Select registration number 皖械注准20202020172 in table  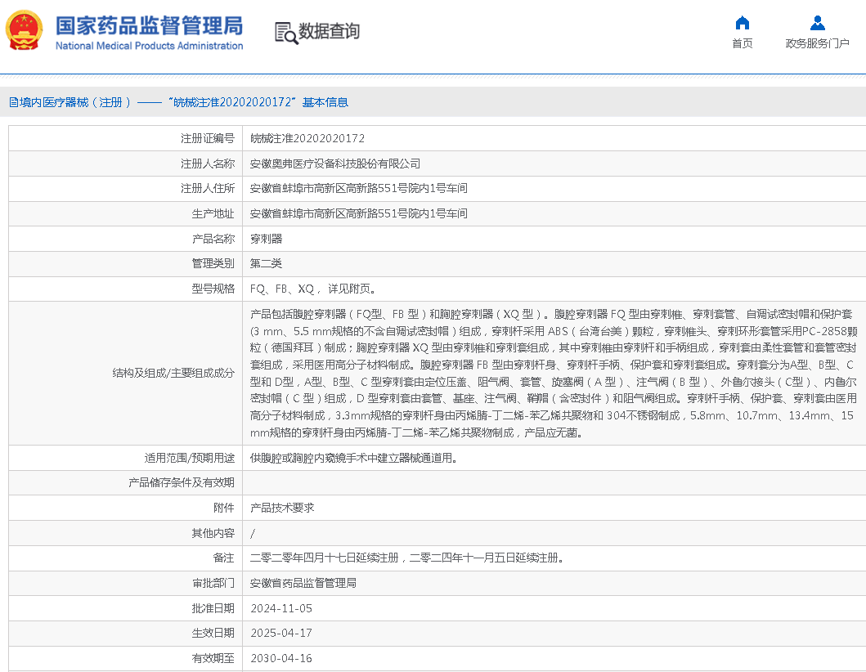(307, 138)
